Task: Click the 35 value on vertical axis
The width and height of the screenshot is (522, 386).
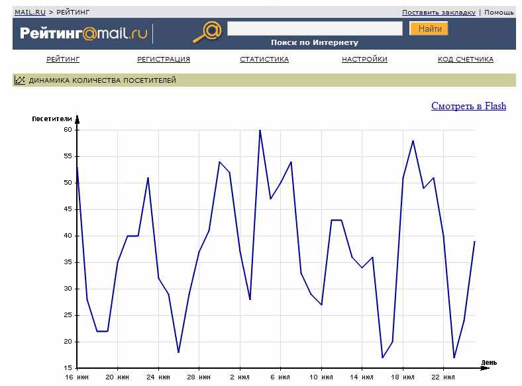Action: 68,262
